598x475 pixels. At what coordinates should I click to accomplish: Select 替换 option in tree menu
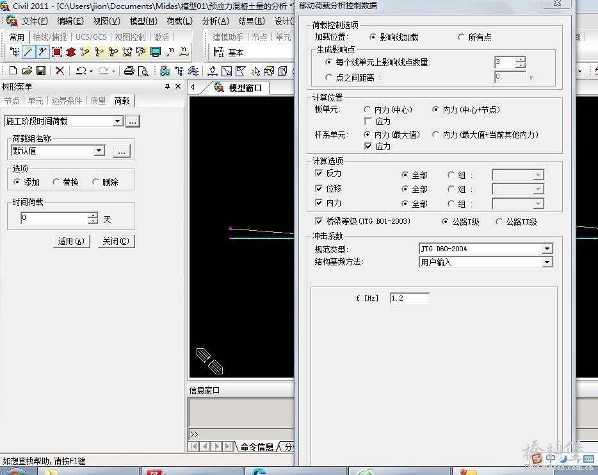tap(56, 182)
